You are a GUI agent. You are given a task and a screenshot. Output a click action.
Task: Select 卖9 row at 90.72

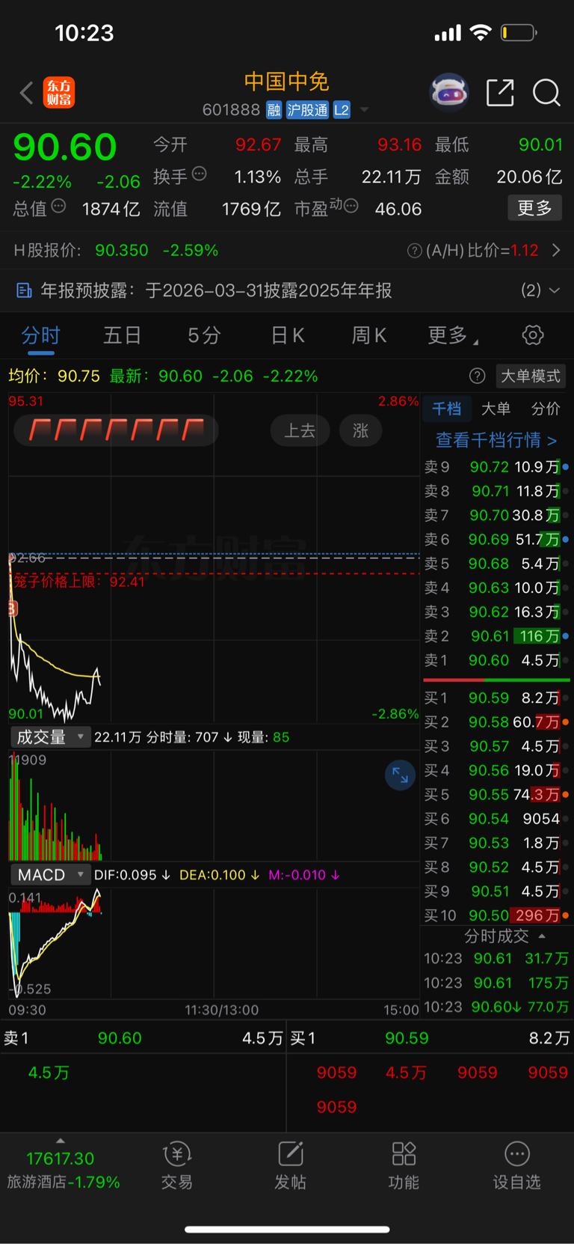tap(496, 467)
